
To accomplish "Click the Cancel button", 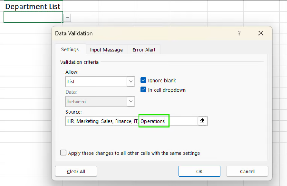I will 247,171.
